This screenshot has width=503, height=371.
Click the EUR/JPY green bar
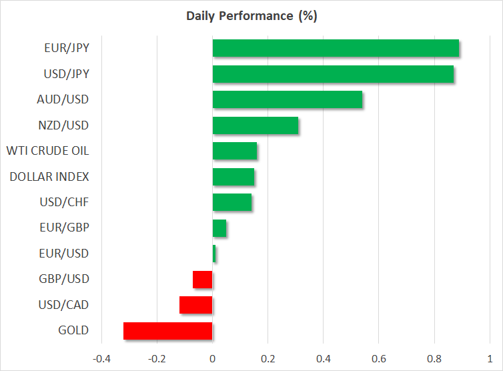pyautogui.click(x=336, y=49)
